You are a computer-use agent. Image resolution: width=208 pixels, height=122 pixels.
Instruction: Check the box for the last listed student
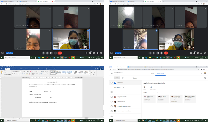[112, 111]
